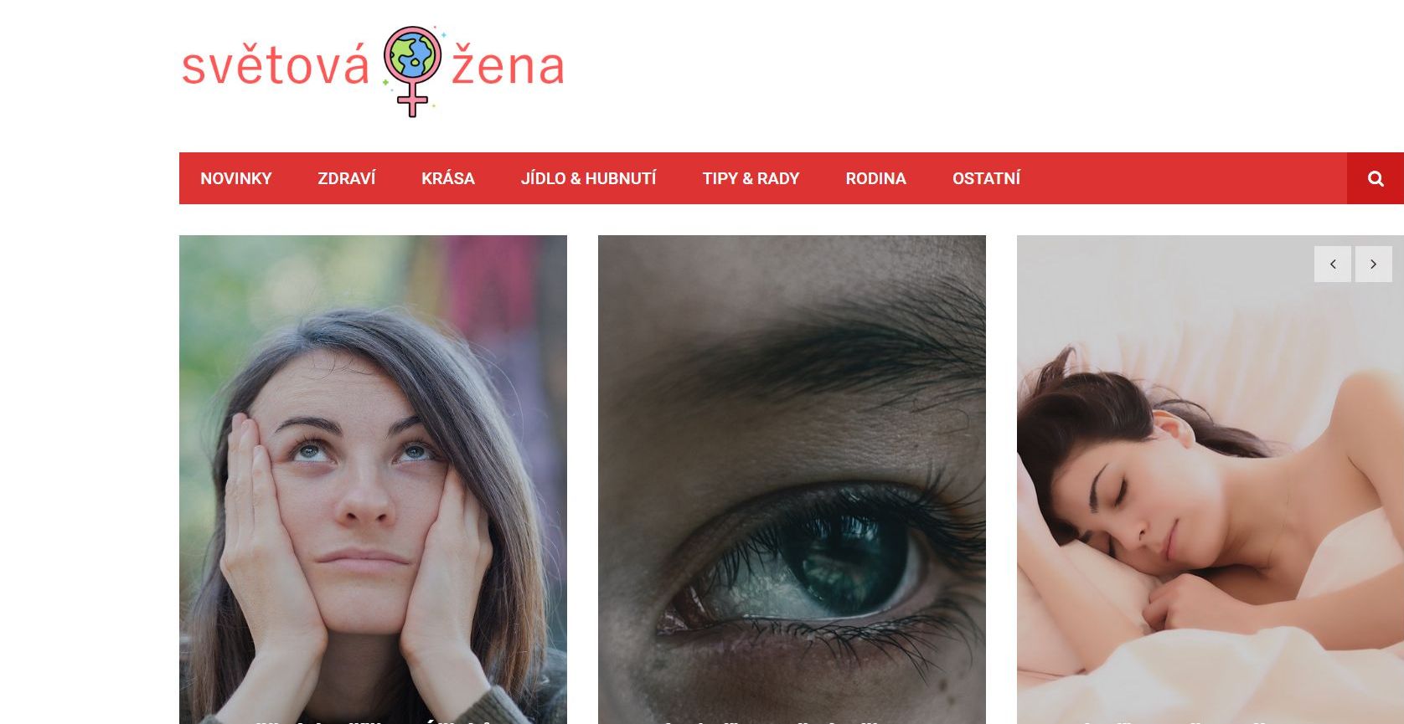Click the "světová" logo text
Screen dimensions: 1404x724
275,66
